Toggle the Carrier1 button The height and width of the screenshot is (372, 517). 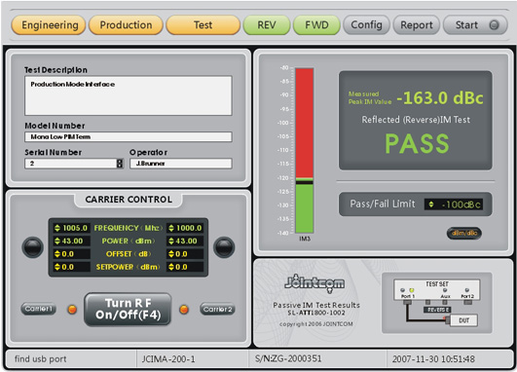pyautogui.click(x=39, y=309)
